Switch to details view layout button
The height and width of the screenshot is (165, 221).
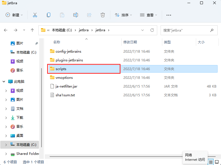coord(211,162)
